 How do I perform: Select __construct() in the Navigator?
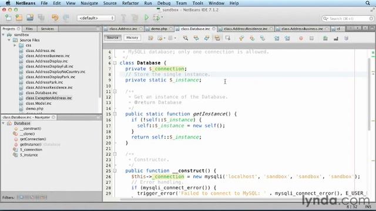pos(31,128)
